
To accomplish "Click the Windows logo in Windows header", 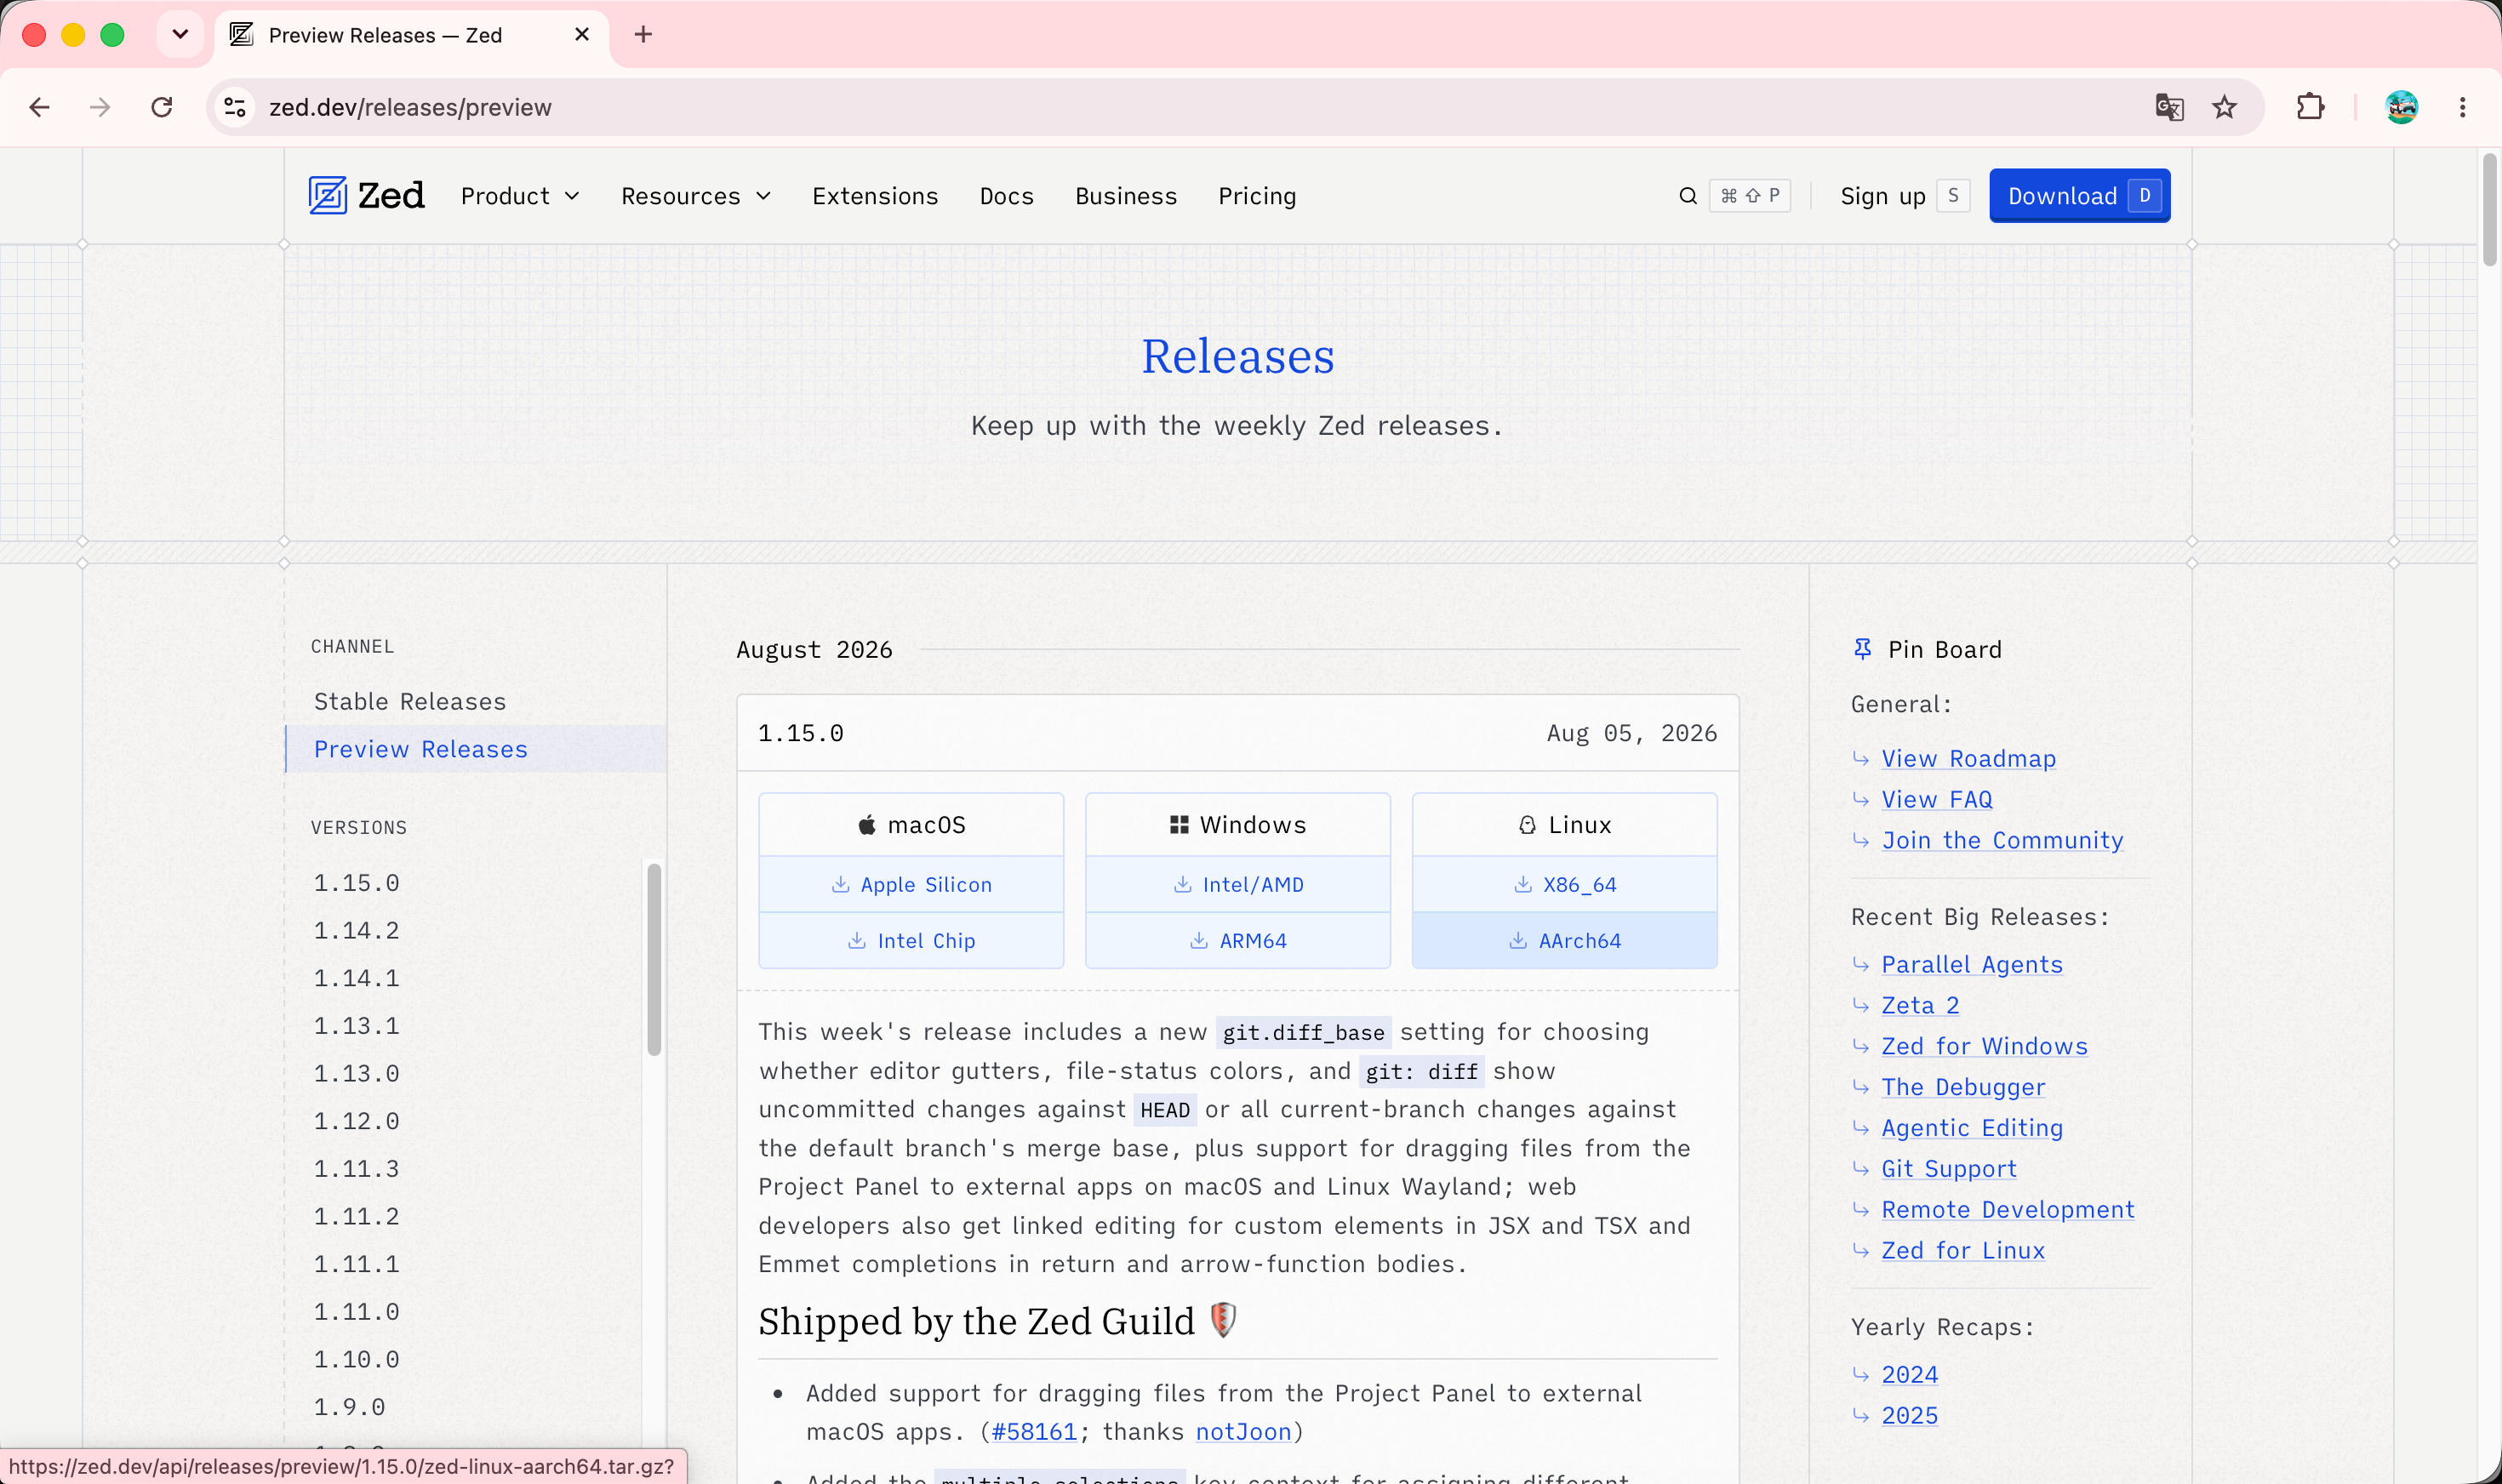I will [x=1179, y=824].
